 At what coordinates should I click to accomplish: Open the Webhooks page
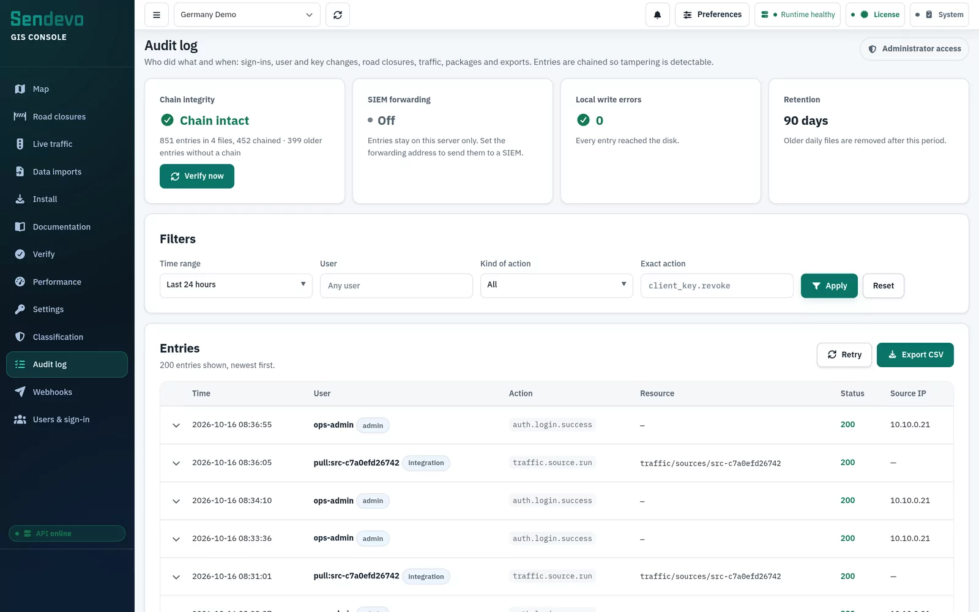pos(67,392)
